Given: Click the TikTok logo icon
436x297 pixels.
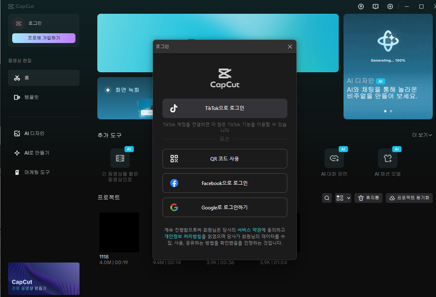Looking at the screenshot, I should pos(174,108).
